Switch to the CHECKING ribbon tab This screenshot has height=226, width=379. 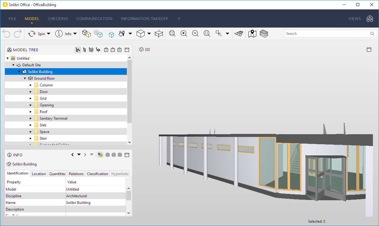pos(58,18)
